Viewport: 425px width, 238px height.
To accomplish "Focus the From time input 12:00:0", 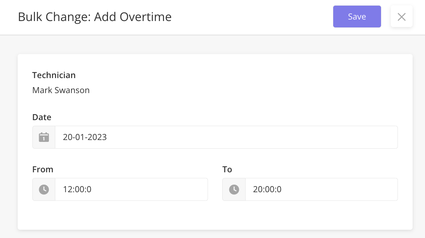I will (x=132, y=189).
